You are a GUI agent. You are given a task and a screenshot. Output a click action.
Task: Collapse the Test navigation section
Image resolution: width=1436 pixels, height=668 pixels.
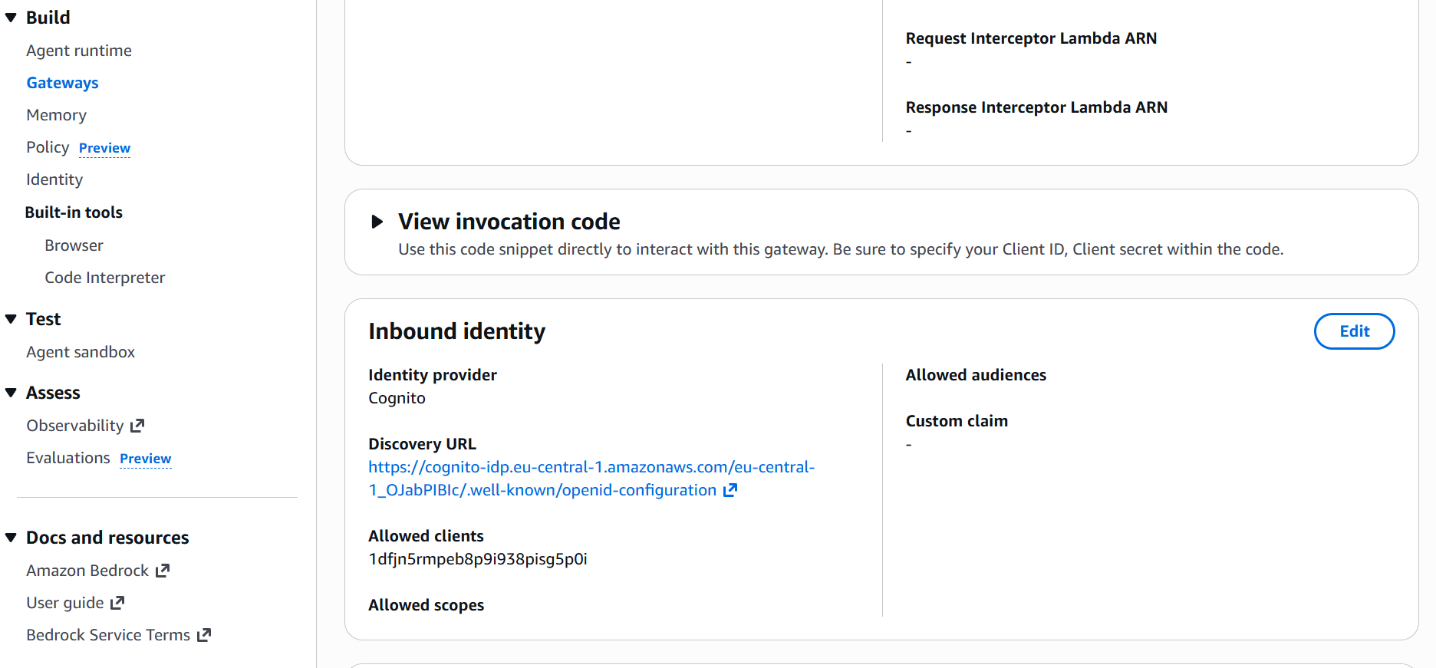tap(11, 319)
